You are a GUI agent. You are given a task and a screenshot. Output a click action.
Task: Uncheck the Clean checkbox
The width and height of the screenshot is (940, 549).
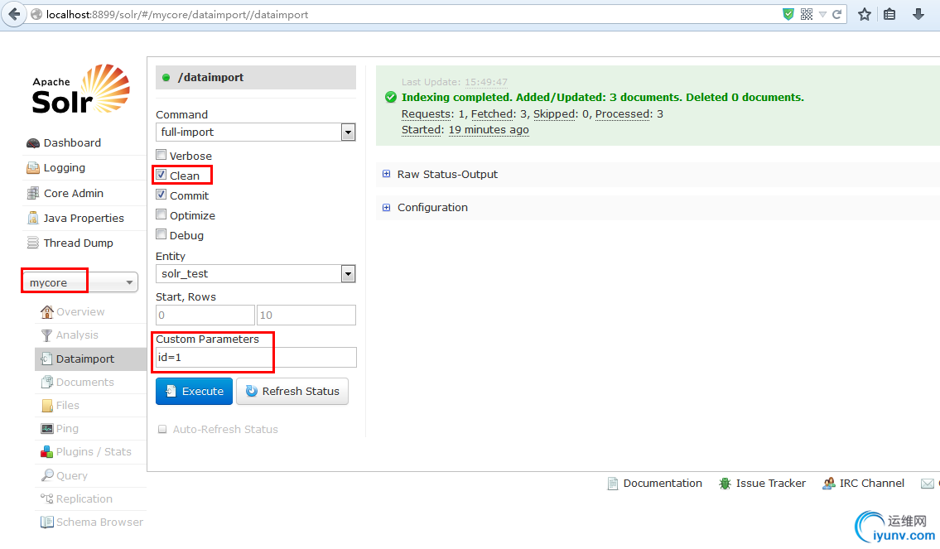(x=161, y=175)
